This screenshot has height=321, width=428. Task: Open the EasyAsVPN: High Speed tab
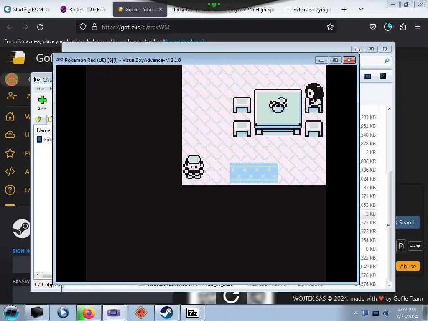(251, 9)
